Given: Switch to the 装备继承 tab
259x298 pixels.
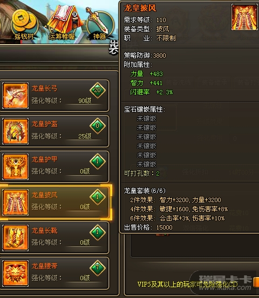Looking at the screenshot, I should [x=214, y=82].
